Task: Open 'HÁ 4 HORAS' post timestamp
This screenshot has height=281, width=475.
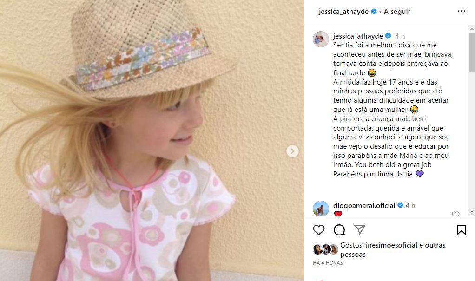Action: pyautogui.click(x=328, y=263)
